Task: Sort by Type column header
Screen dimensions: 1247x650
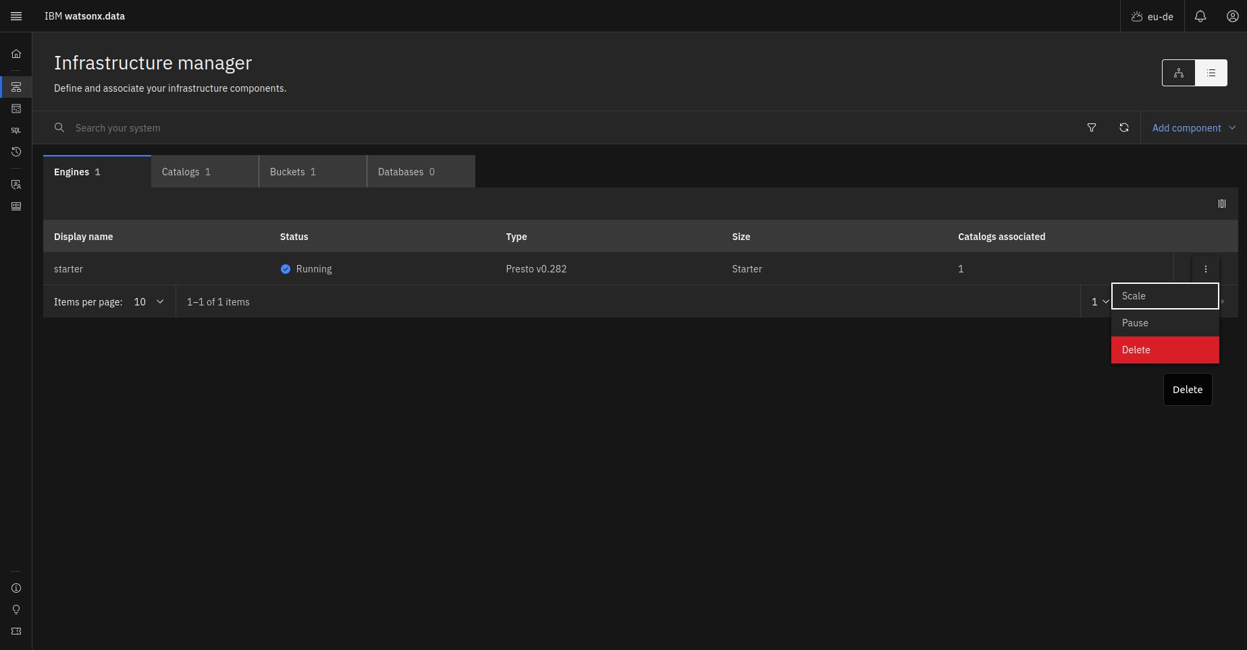Action: tap(516, 237)
